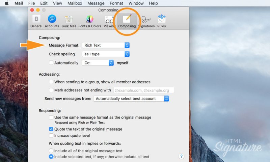The width and height of the screenshot is (270, 162).
Task: Open the Cc: field type dropdown
Action: pos(98,63)
